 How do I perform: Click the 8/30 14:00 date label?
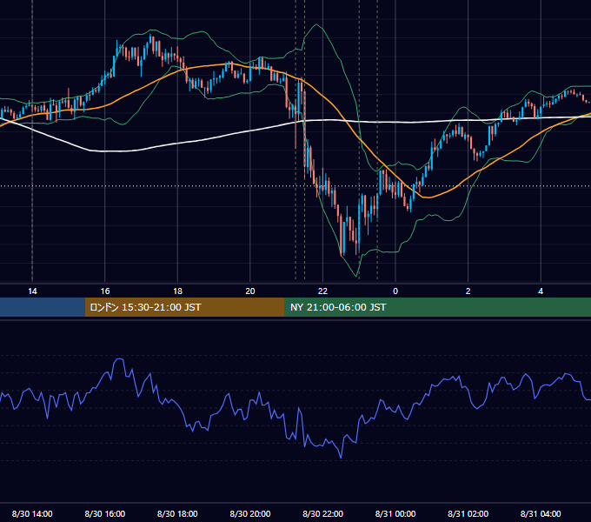32,513
